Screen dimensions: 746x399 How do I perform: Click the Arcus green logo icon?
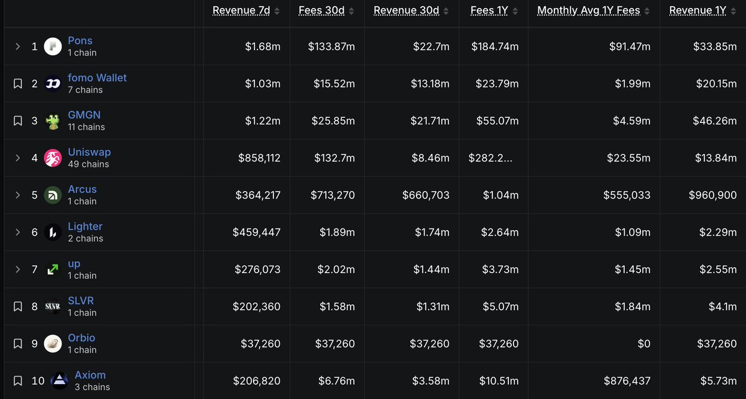[x=53, y=195]
